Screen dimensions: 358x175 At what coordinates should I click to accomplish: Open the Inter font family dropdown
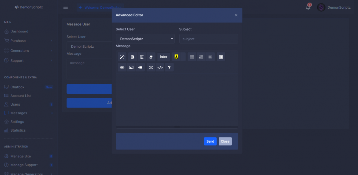click(163, 57)
